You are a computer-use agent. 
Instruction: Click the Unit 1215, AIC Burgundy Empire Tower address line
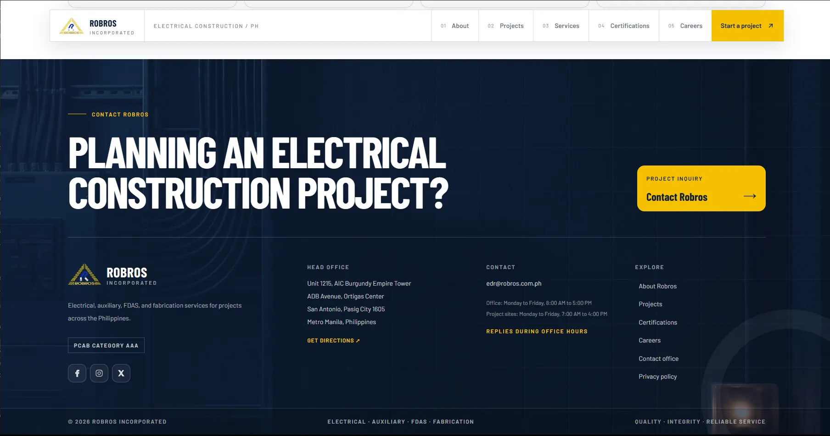pos(359,284)
